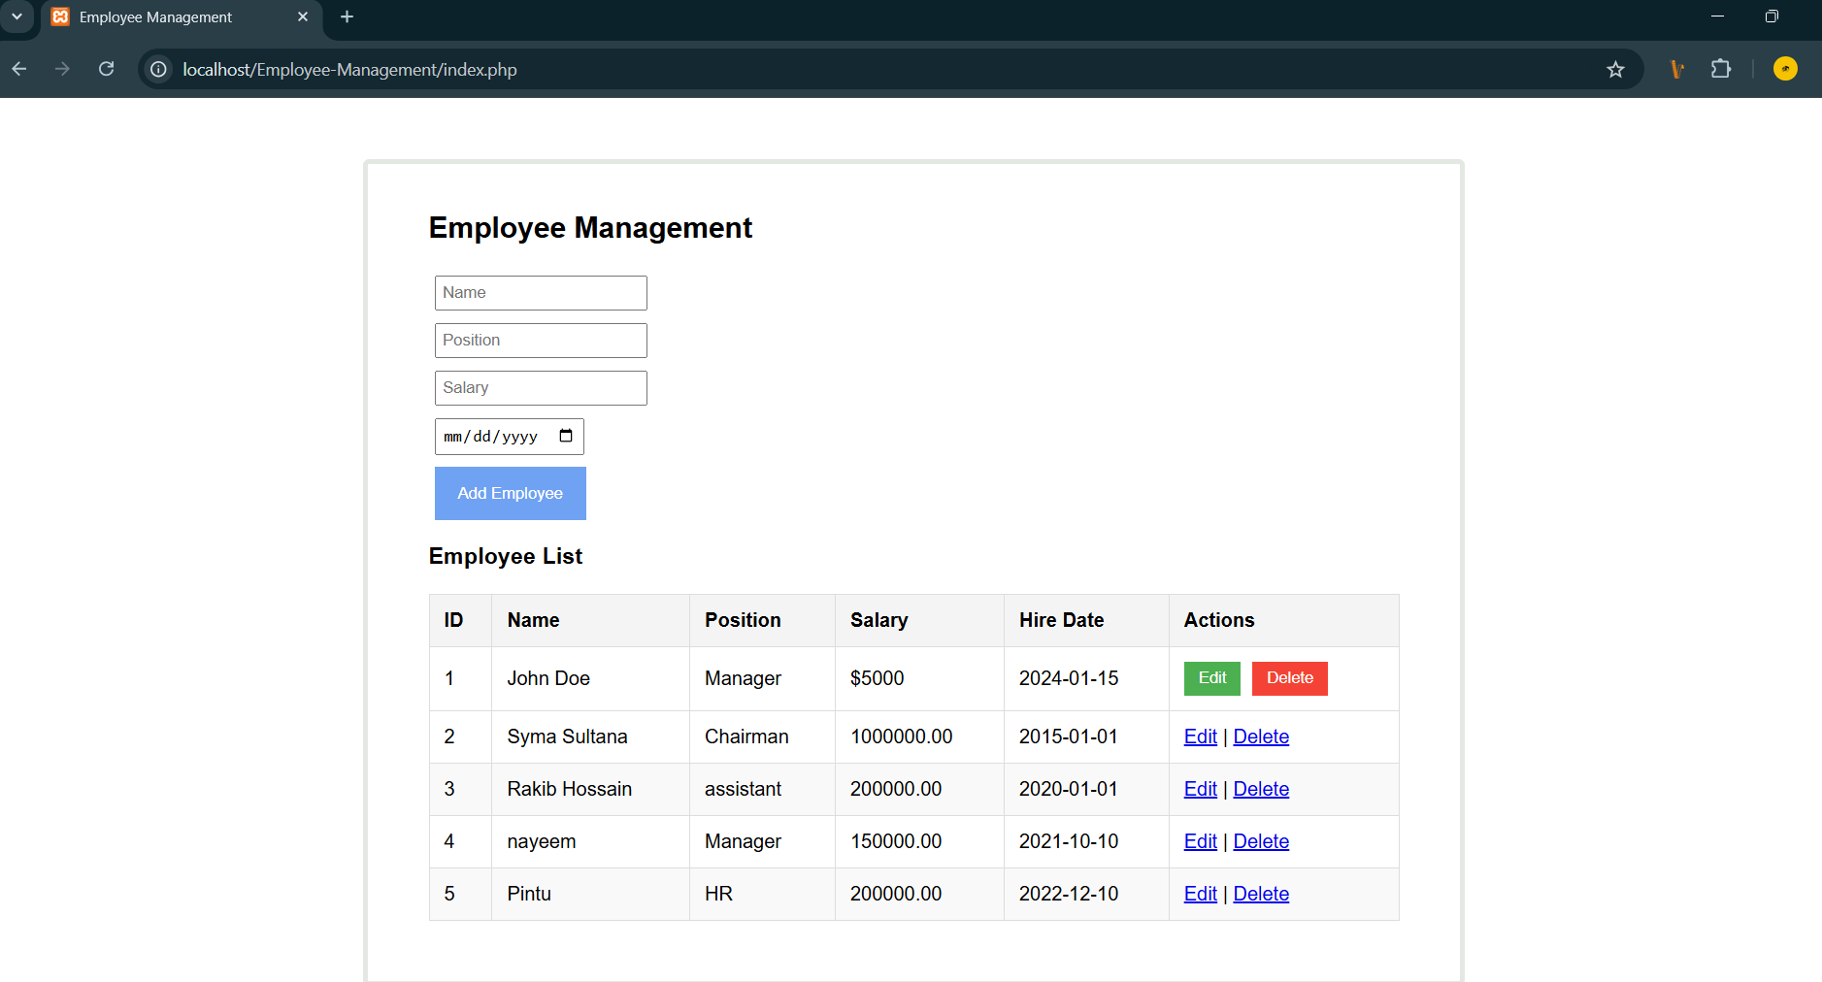This screenshot has height=982, width=1822.
Task: Click the Hire Date column header
Action: [1086, 620]
